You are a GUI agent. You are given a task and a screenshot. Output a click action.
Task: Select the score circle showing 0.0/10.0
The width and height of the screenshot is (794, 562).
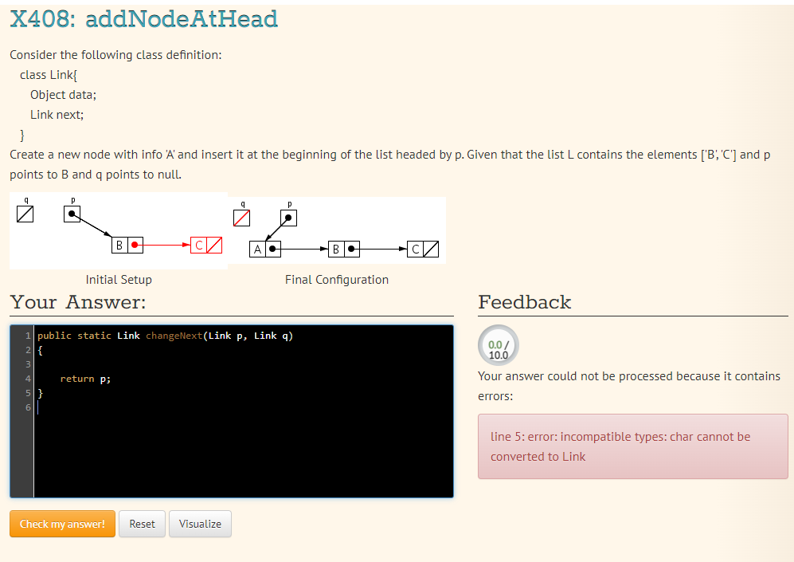pyautogui.click(x=498, y=345)
